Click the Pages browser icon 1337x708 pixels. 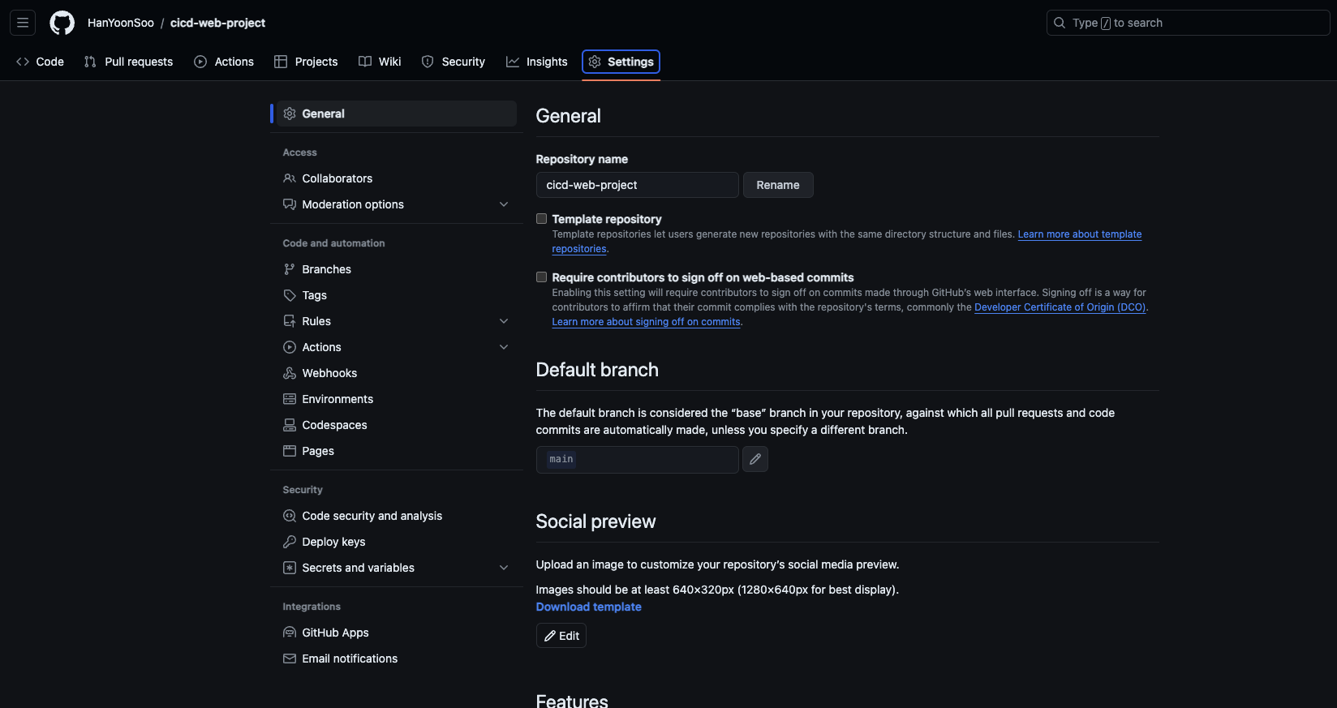pos(290,451)
